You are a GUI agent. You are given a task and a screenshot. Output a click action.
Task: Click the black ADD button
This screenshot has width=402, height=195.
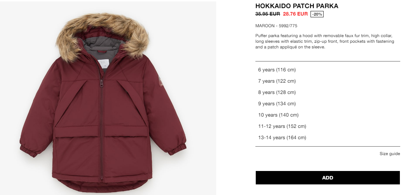tap(328, 178)
